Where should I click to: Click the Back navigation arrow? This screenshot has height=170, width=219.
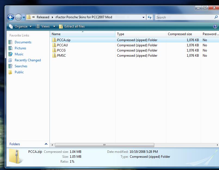11,17
